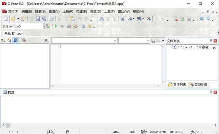Expand the bookmark flag dropdown arrow

(134, 19)
